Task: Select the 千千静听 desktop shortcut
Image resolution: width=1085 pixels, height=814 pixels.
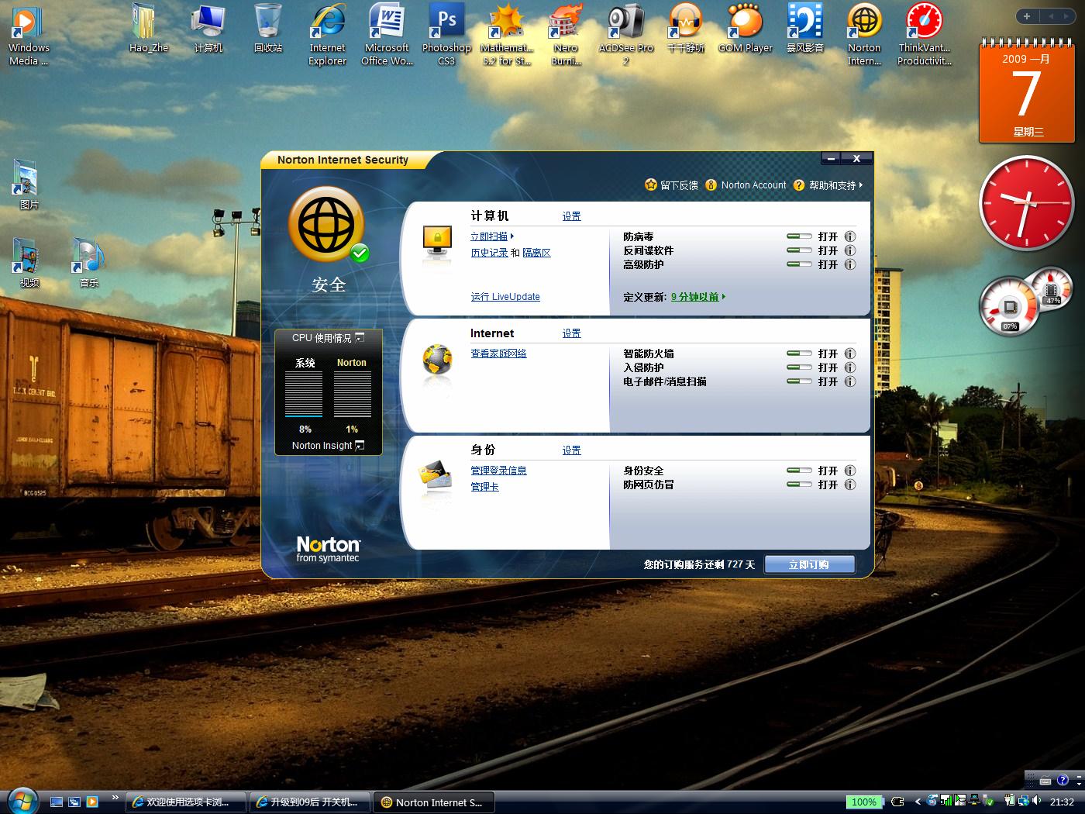Action: tap(686, 28)
